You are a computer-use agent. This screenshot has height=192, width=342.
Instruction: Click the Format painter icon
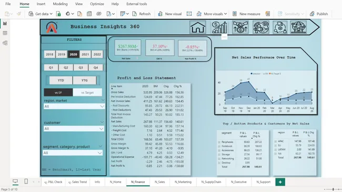(x=19, y=14)
